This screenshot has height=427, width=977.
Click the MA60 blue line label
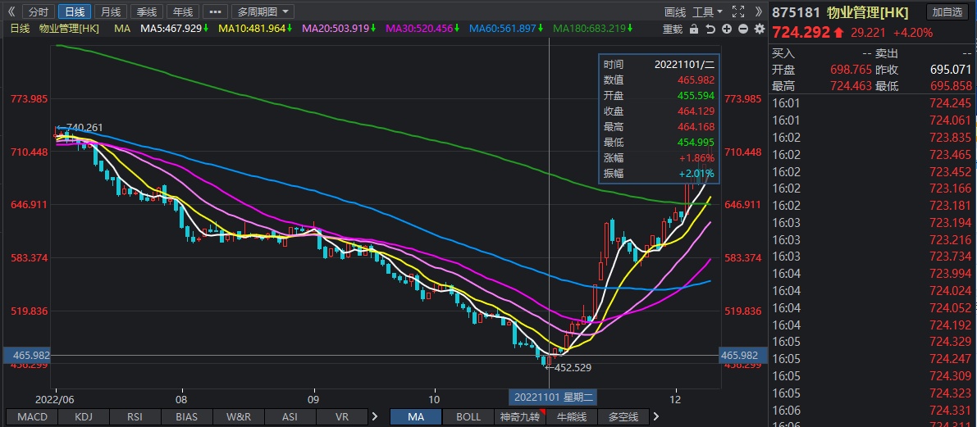click(x=502, y=29)
